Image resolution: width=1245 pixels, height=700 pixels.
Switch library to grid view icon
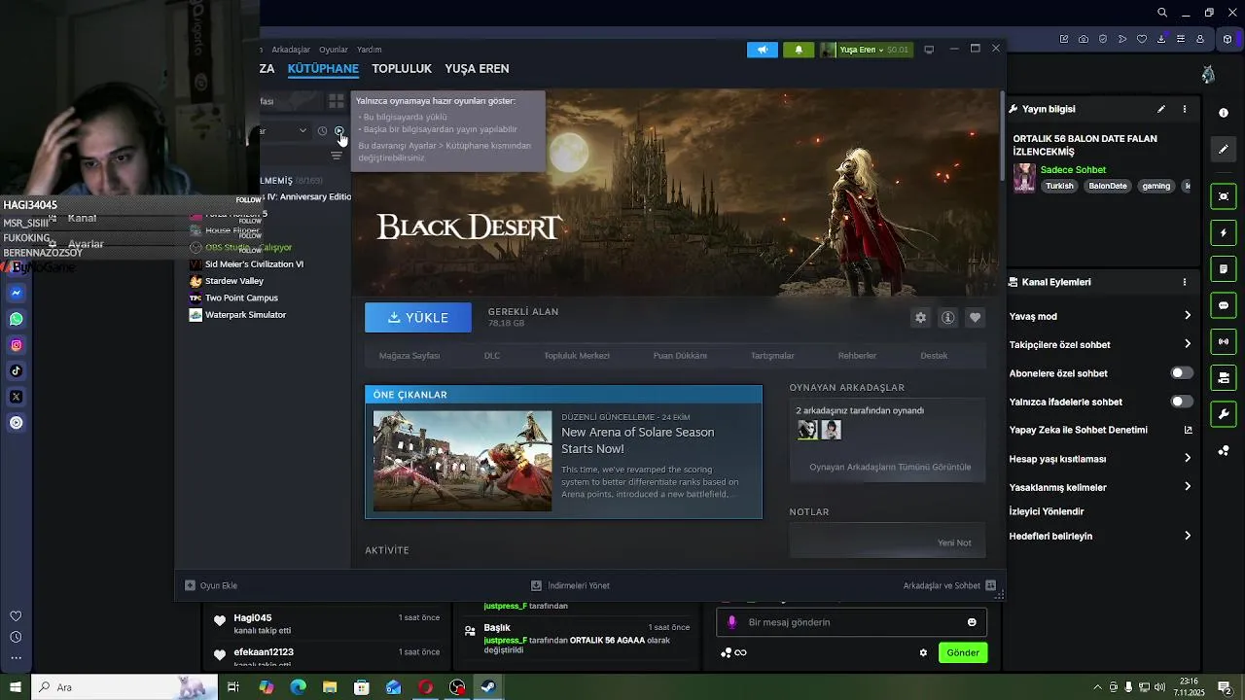pos(337,100)
